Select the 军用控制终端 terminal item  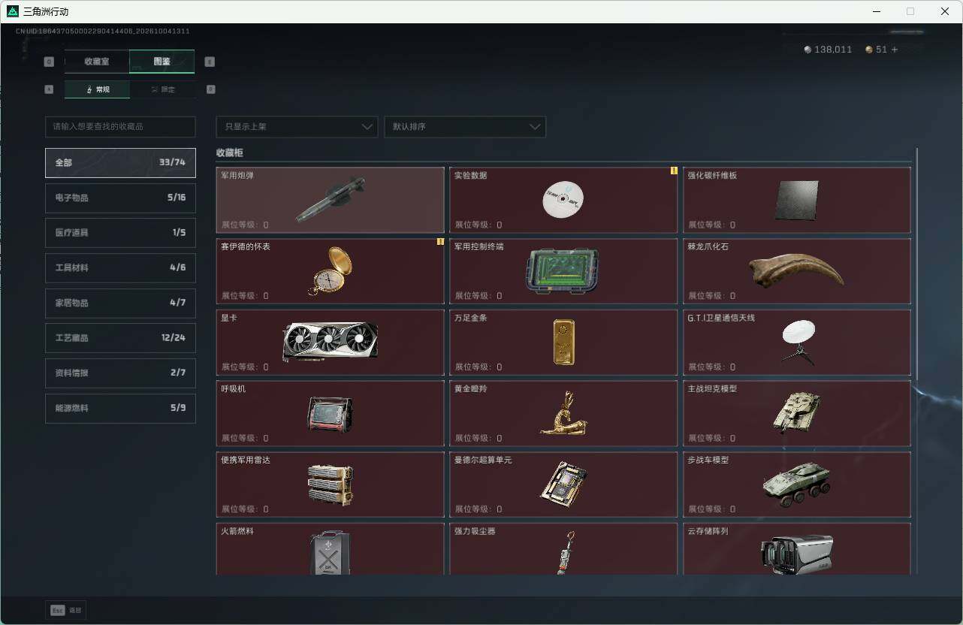(x=563, y=271)
